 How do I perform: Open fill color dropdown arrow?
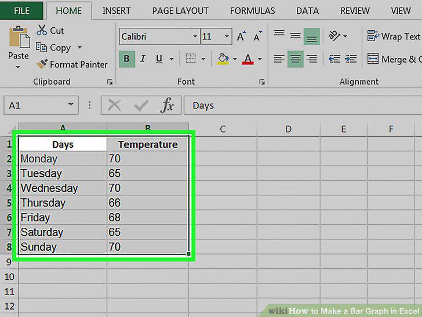point(235,59)
